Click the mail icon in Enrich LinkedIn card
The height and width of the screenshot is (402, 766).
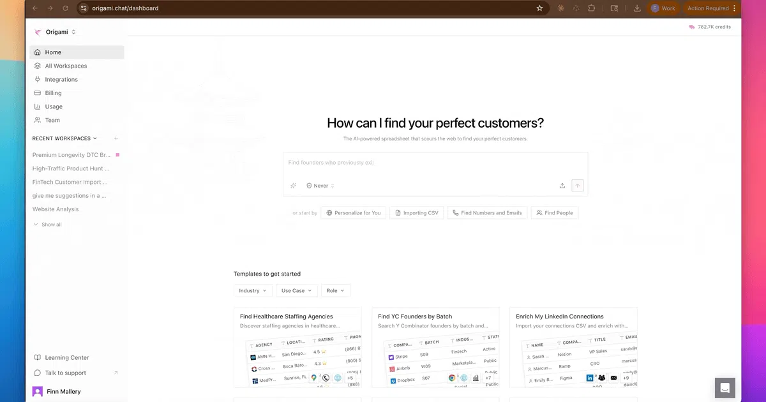613,378
